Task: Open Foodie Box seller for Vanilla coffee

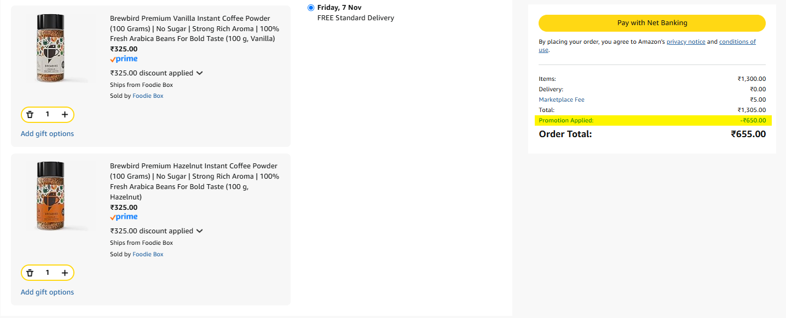Action: coord(148,96)
